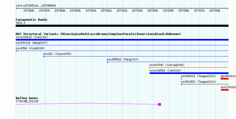
Task: Click the 157094k ruler label
Action: pos(153,11)
